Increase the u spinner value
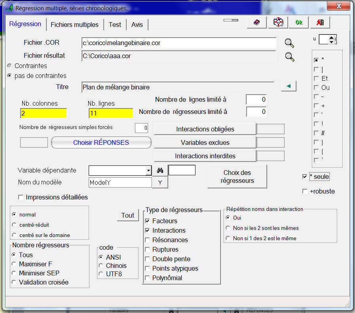The image size is (355, 313). [332, 38]
